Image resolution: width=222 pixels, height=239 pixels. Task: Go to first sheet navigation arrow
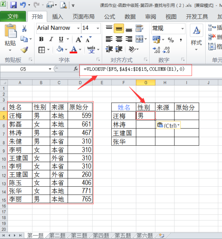click(3, 236)
